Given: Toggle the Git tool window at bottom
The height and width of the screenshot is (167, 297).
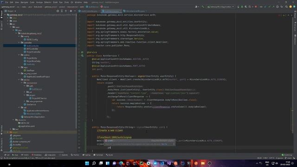Looking at the screenshot, I should [7, 155].
